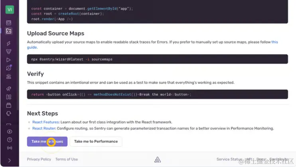
Task: Open the Service Status footer link
Action: 229,159
